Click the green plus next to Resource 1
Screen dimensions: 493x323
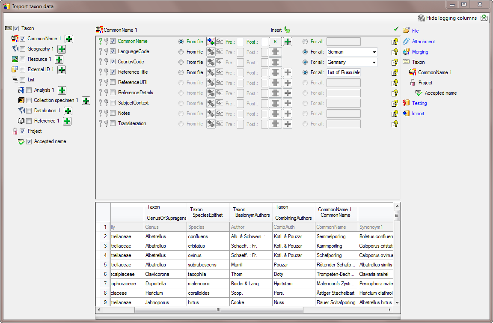coord(59,60)
